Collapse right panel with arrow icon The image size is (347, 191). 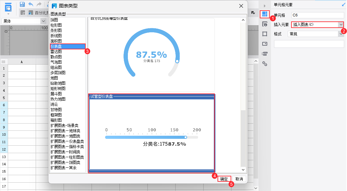[x=264, y=6]
